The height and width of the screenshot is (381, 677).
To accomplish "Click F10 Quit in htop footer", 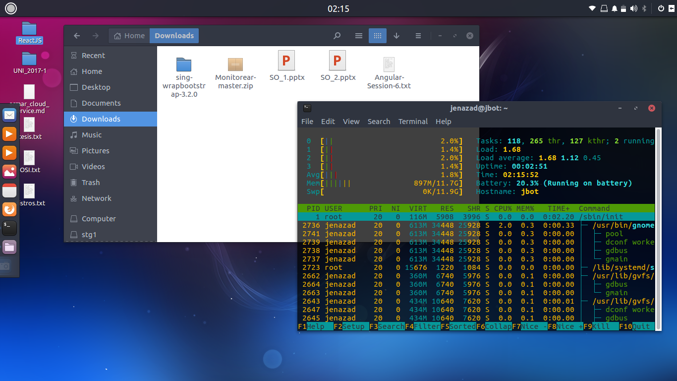I will [637, 326].
